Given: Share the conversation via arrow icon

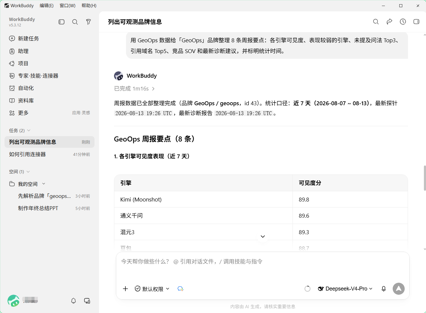Looking at the screenshot, I should click(389, 22).
